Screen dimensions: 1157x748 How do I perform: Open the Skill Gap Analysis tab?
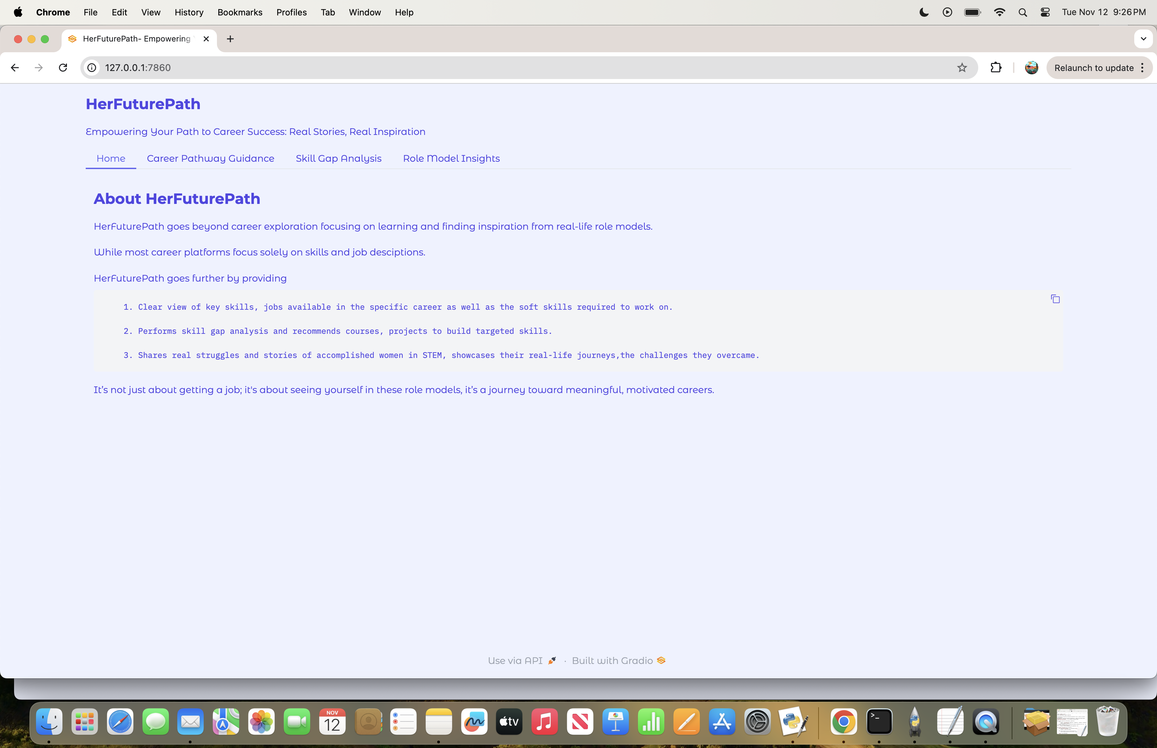(338, 158)
